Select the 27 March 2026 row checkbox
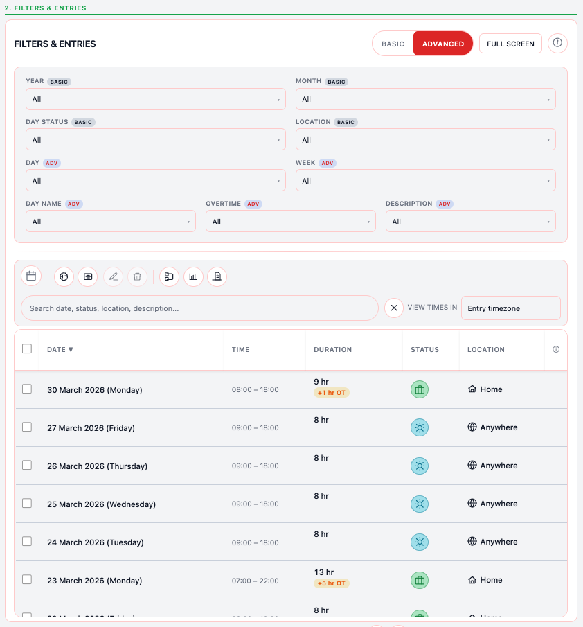 coord(27,427)
